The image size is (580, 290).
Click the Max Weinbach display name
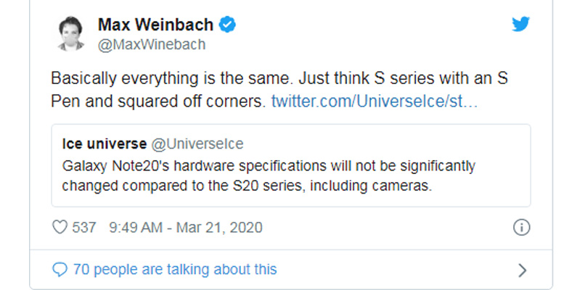pos(155,25)
